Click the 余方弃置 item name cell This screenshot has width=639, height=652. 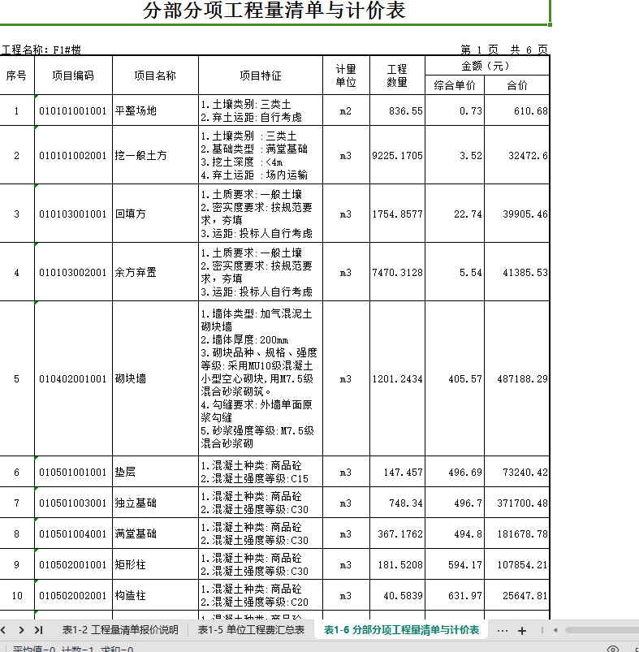[156, 272]
